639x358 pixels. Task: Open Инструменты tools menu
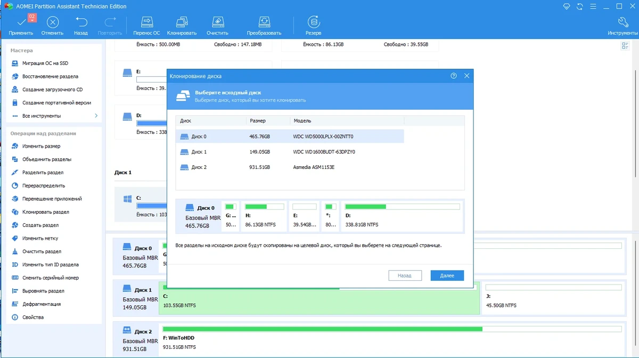click(622, 25)
